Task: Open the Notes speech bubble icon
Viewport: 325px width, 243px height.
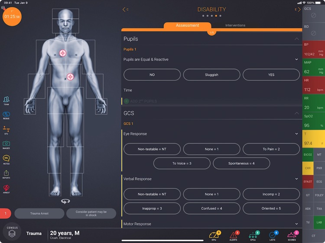Action: [6, 160]
